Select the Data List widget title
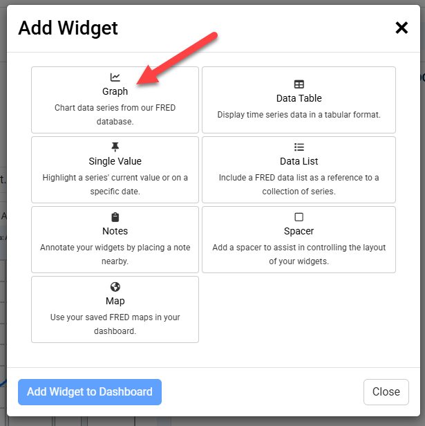Screen dimensions: 425x426 (x=299, y=161)
